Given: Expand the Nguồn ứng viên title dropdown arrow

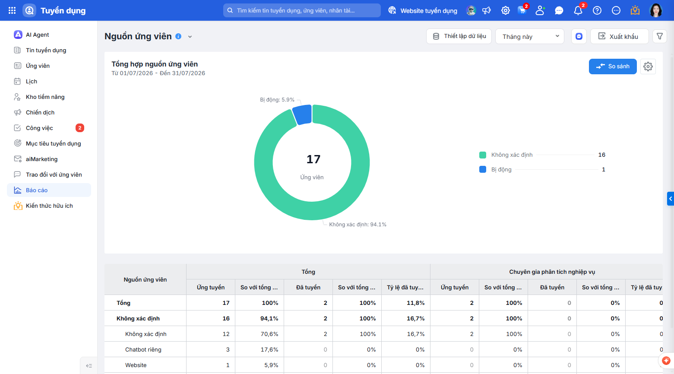Looking at the screenshot, I should [190, 37].
